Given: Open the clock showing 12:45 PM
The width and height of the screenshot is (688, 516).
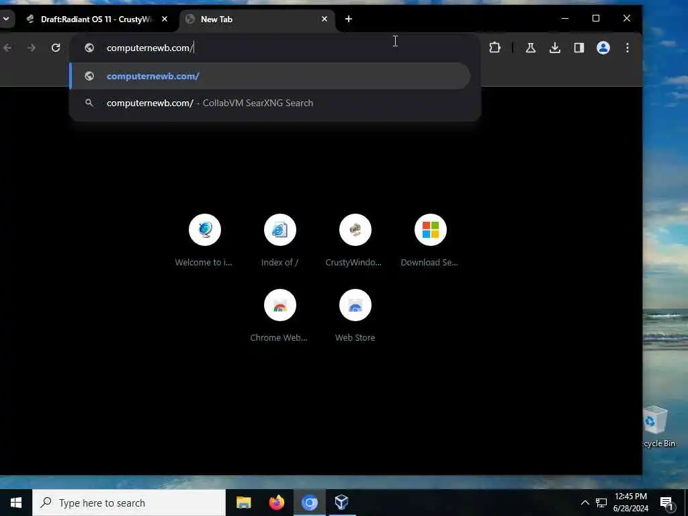Looking at the screenshot, I should (631, 503).
